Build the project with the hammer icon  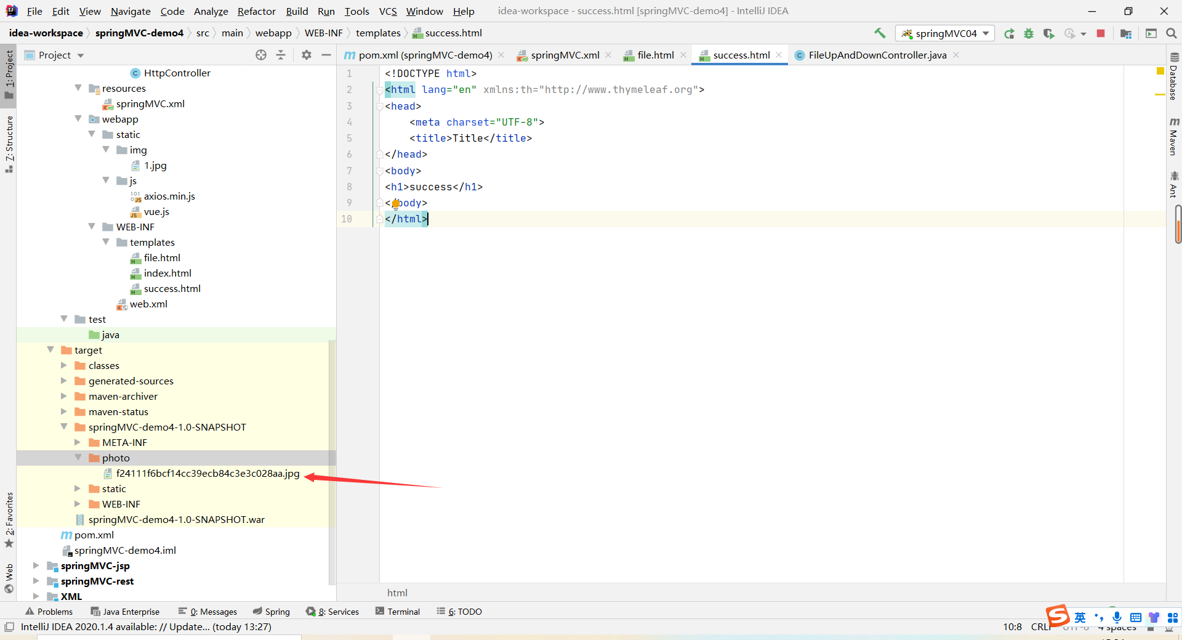880,33
